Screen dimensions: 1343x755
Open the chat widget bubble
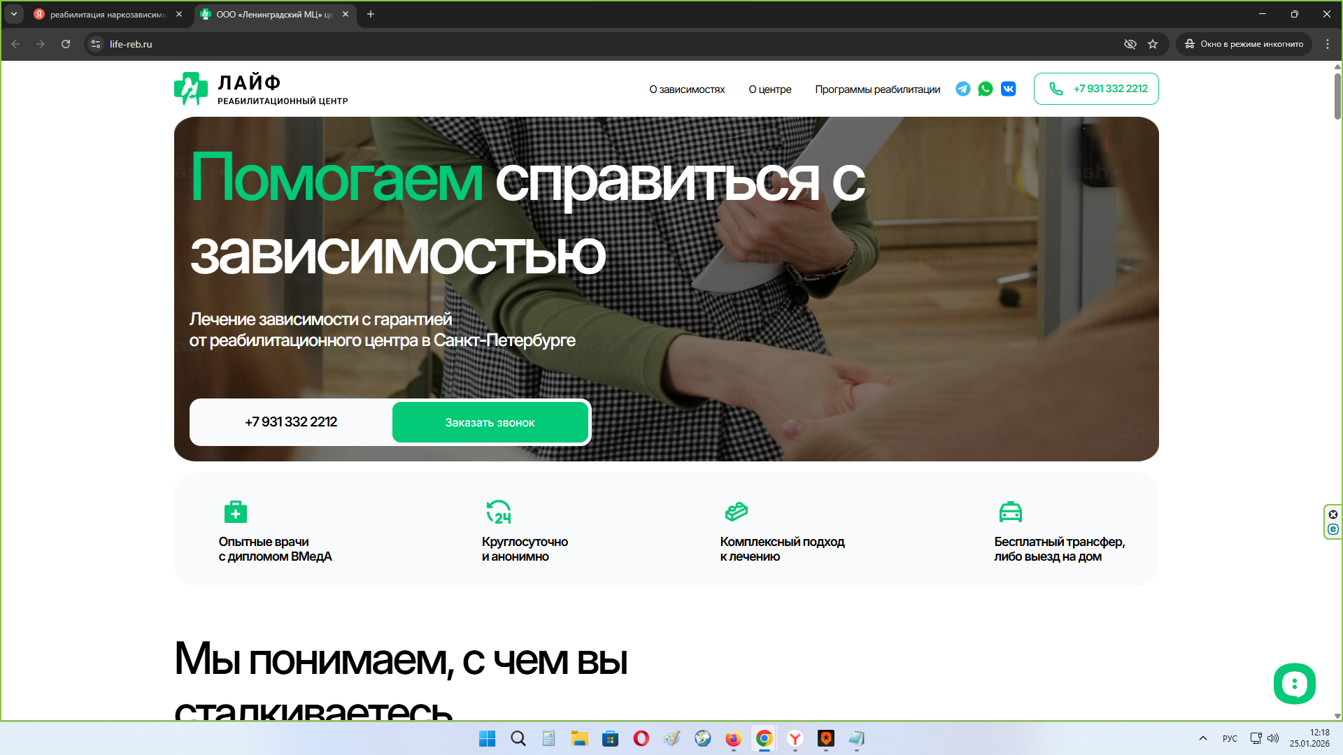1294,684
